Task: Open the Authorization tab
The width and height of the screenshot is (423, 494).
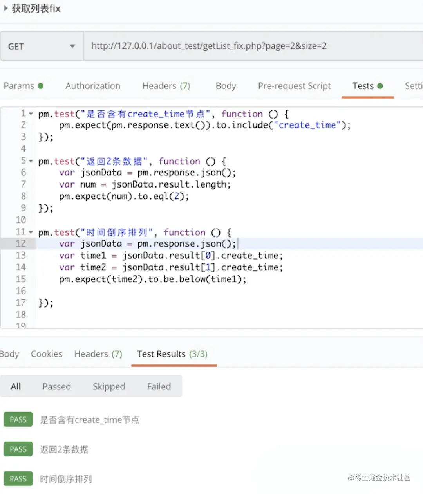Action: (x=93, y=86)
